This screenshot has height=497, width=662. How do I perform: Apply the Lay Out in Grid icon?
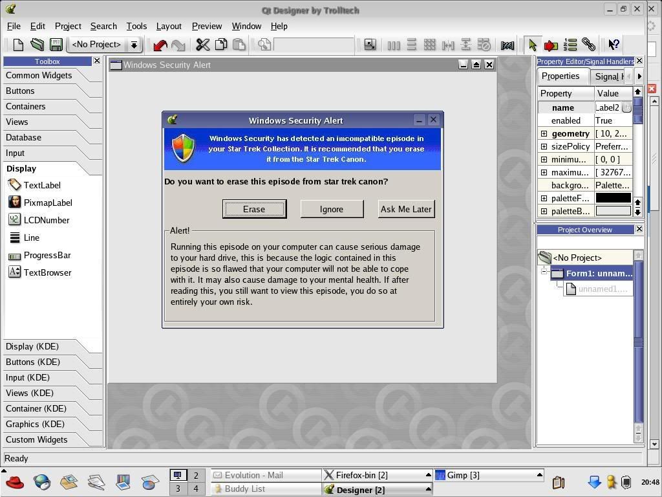coord(429,45)
